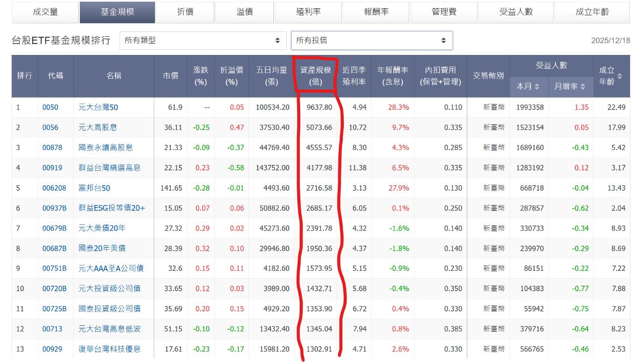Click the 折溢價(%) column header
Screen dimensions: 635x362
point(232,76)
